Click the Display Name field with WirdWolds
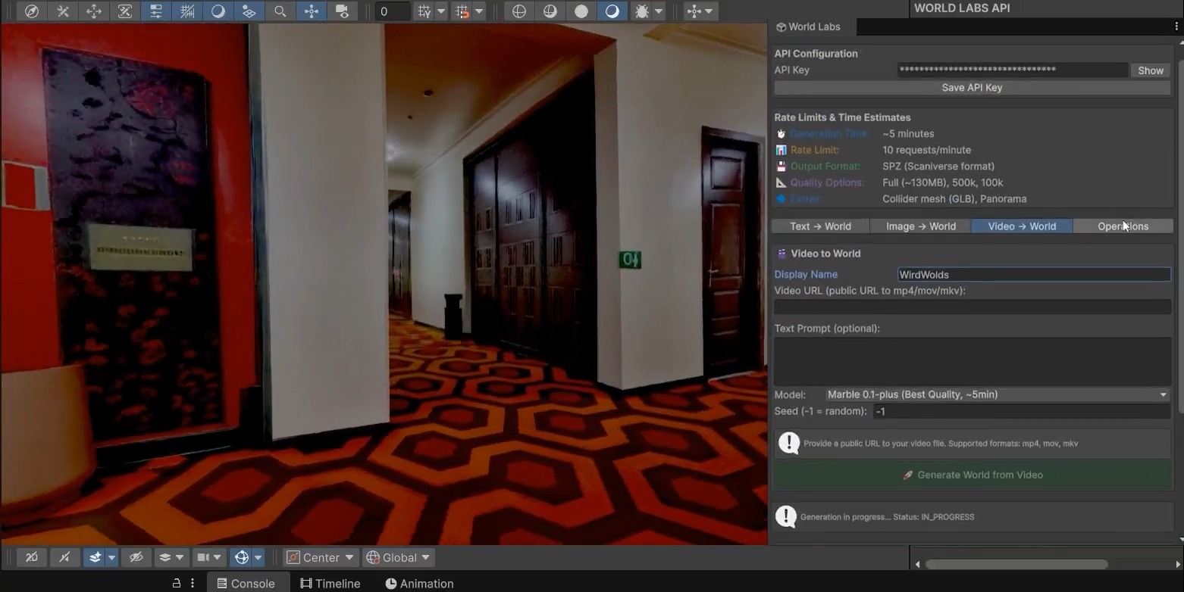Screen dimensions: 1184x592 (1034, 275)
